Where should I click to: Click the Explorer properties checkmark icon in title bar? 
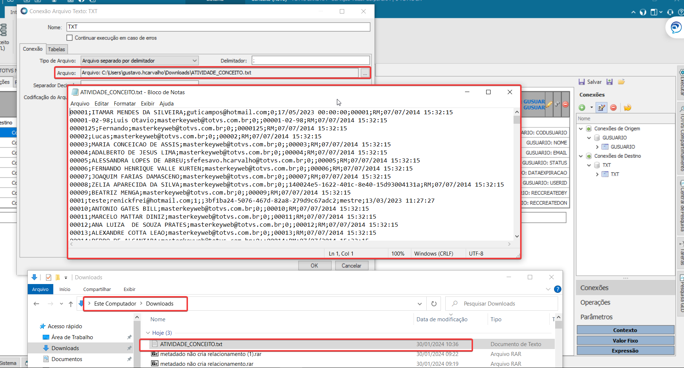(x=49, y=277)
